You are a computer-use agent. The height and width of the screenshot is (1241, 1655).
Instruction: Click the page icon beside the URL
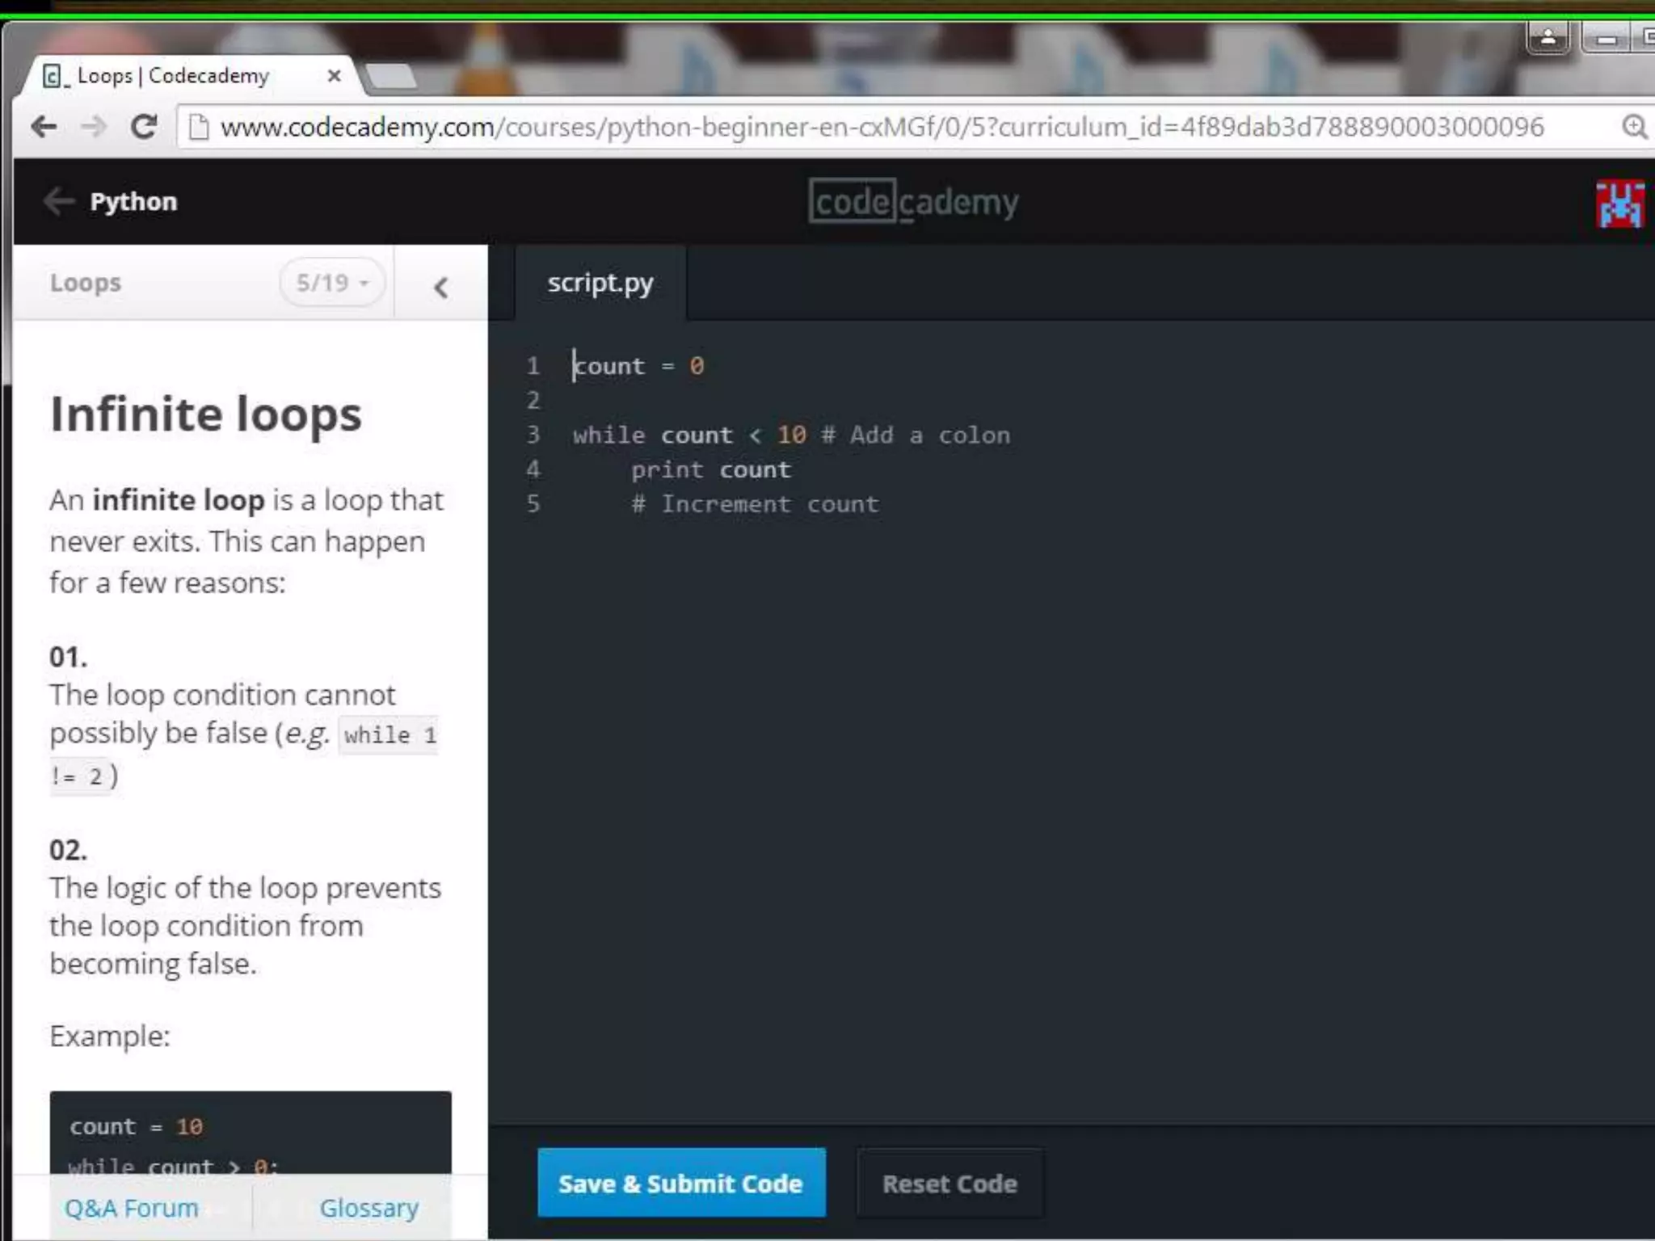tap(198, 127)
